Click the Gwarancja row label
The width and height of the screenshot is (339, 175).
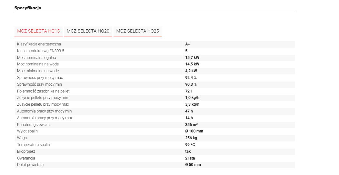pyautogui.click(x=26, y=158)
